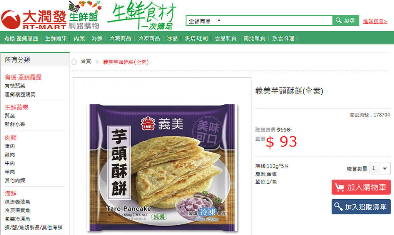Open the 肉類 menu in navigation bar

79,38
